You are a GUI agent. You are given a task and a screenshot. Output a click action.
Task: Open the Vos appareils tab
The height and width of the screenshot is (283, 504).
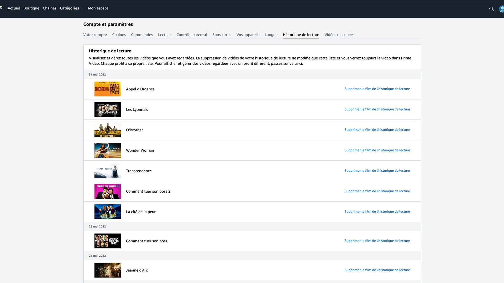[x=248, y=35]
